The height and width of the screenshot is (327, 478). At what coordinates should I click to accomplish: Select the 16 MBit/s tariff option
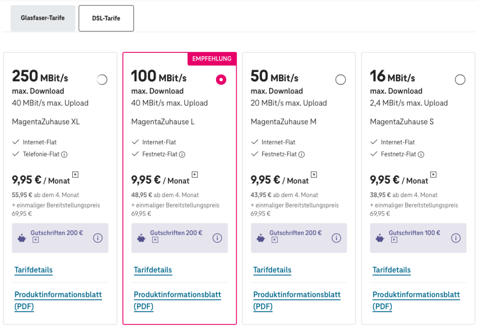(x=460, y=80)
